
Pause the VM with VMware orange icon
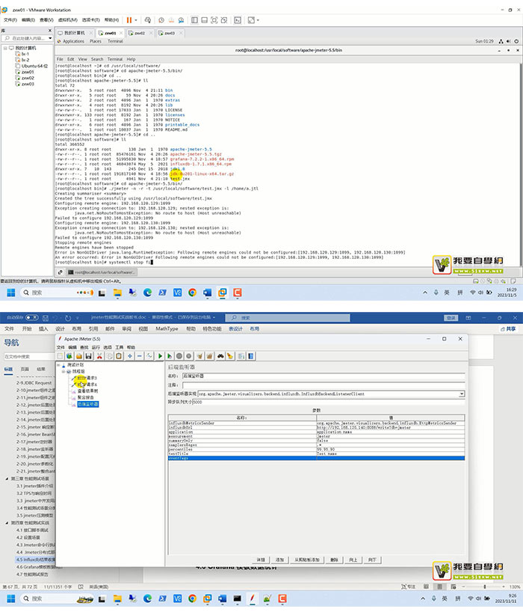click(x=129, y=20)
